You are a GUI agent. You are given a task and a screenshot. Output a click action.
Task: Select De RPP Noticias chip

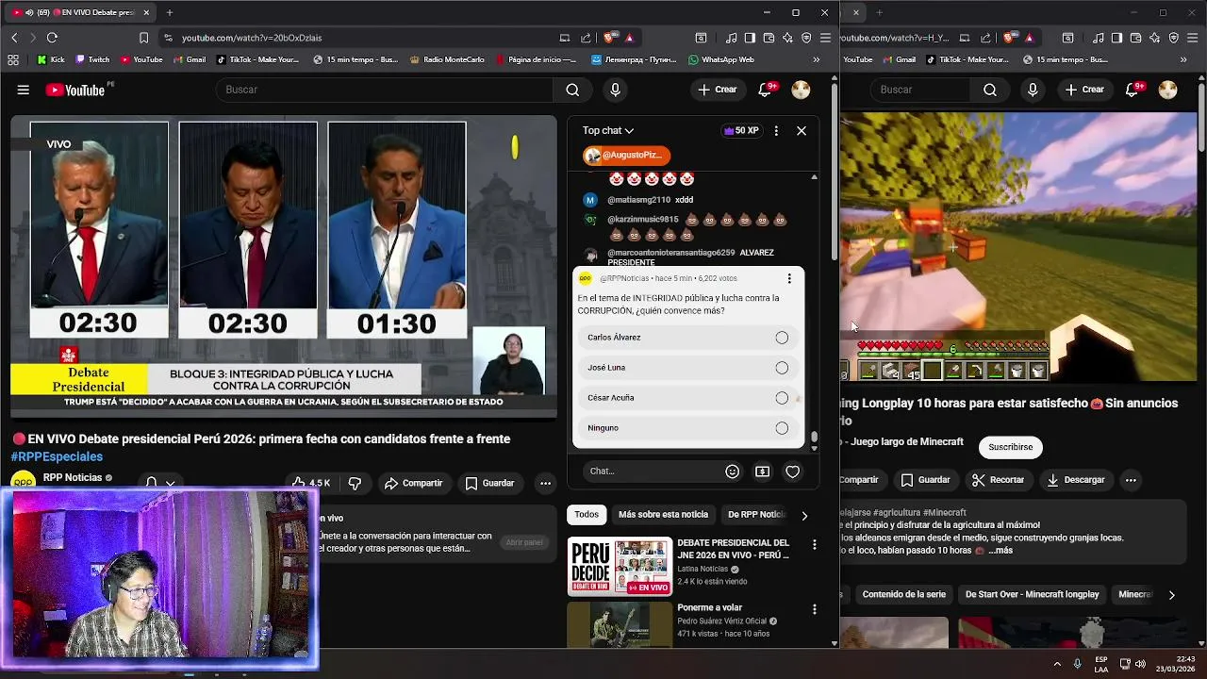click(756, 515)
